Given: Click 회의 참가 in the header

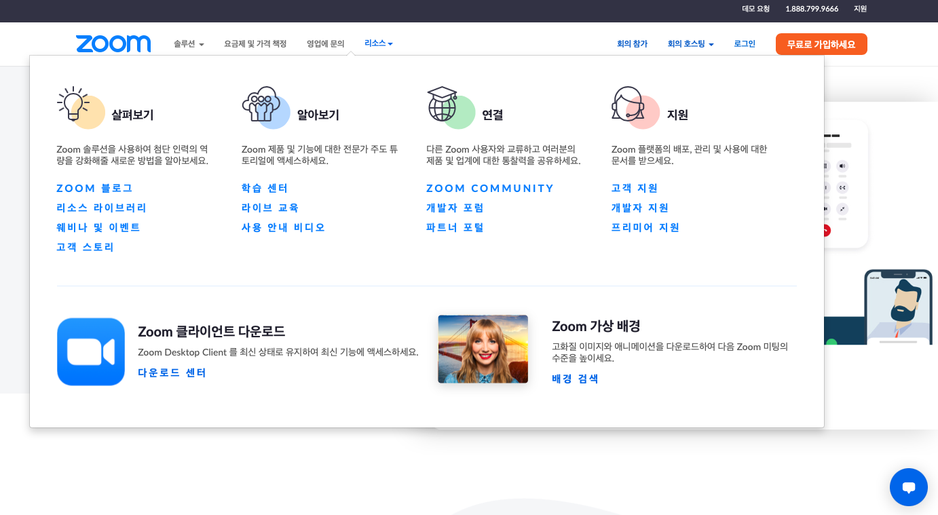Looking at the screenshot, I should click(632, 44).
